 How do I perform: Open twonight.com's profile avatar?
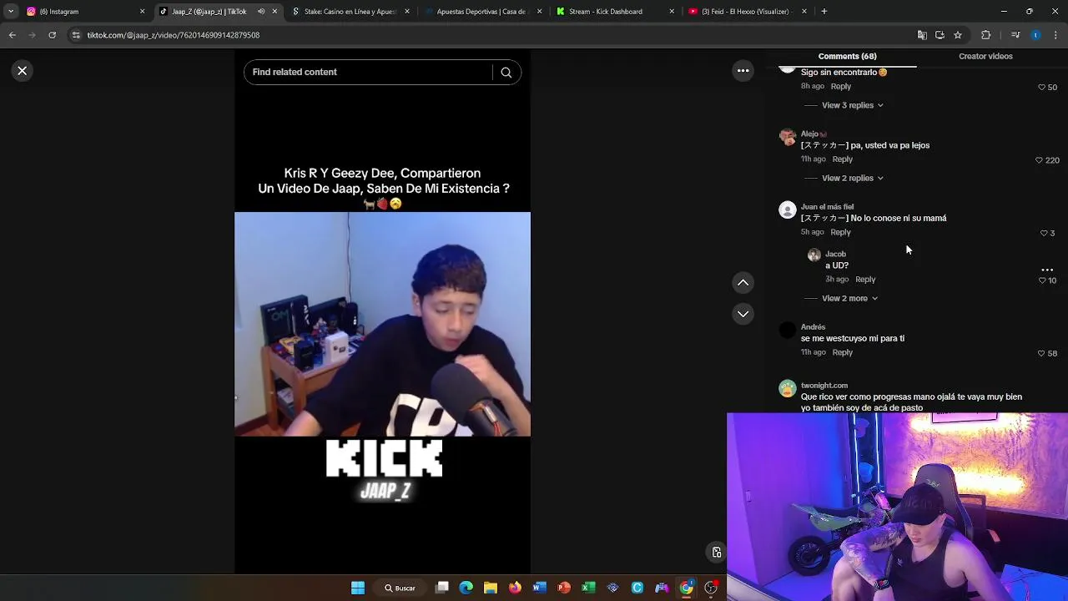[788, 389]
